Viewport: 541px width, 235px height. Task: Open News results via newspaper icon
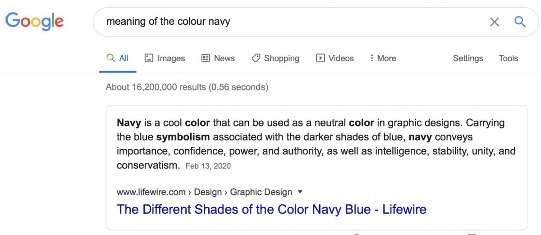(x=206, y=58)
